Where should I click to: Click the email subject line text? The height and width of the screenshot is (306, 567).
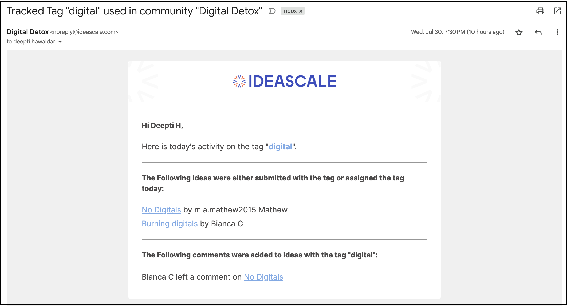click(134, 11)
